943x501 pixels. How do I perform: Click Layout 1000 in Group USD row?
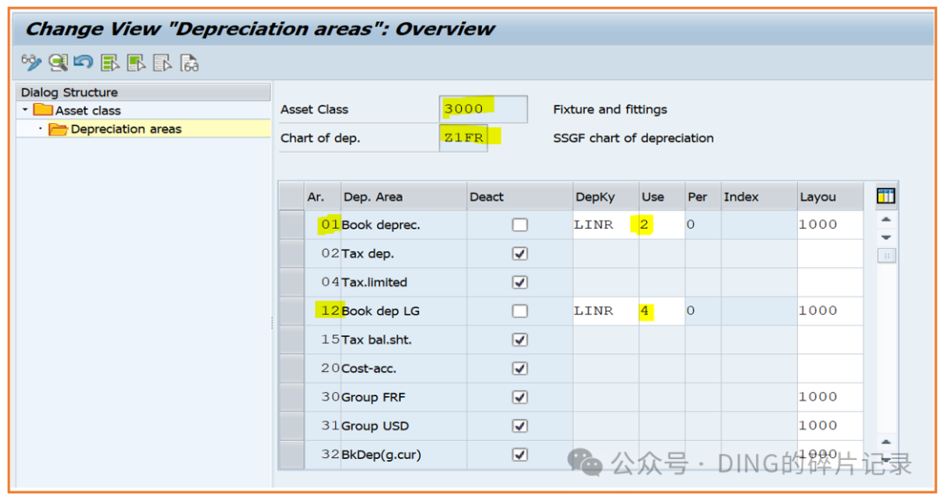pos(830,426)
